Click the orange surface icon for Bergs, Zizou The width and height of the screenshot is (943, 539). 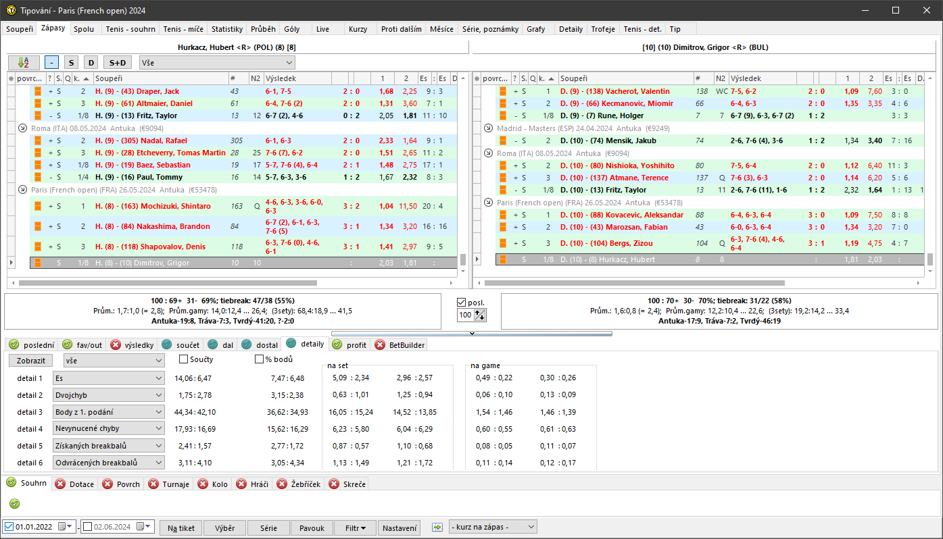click(504, 243)
